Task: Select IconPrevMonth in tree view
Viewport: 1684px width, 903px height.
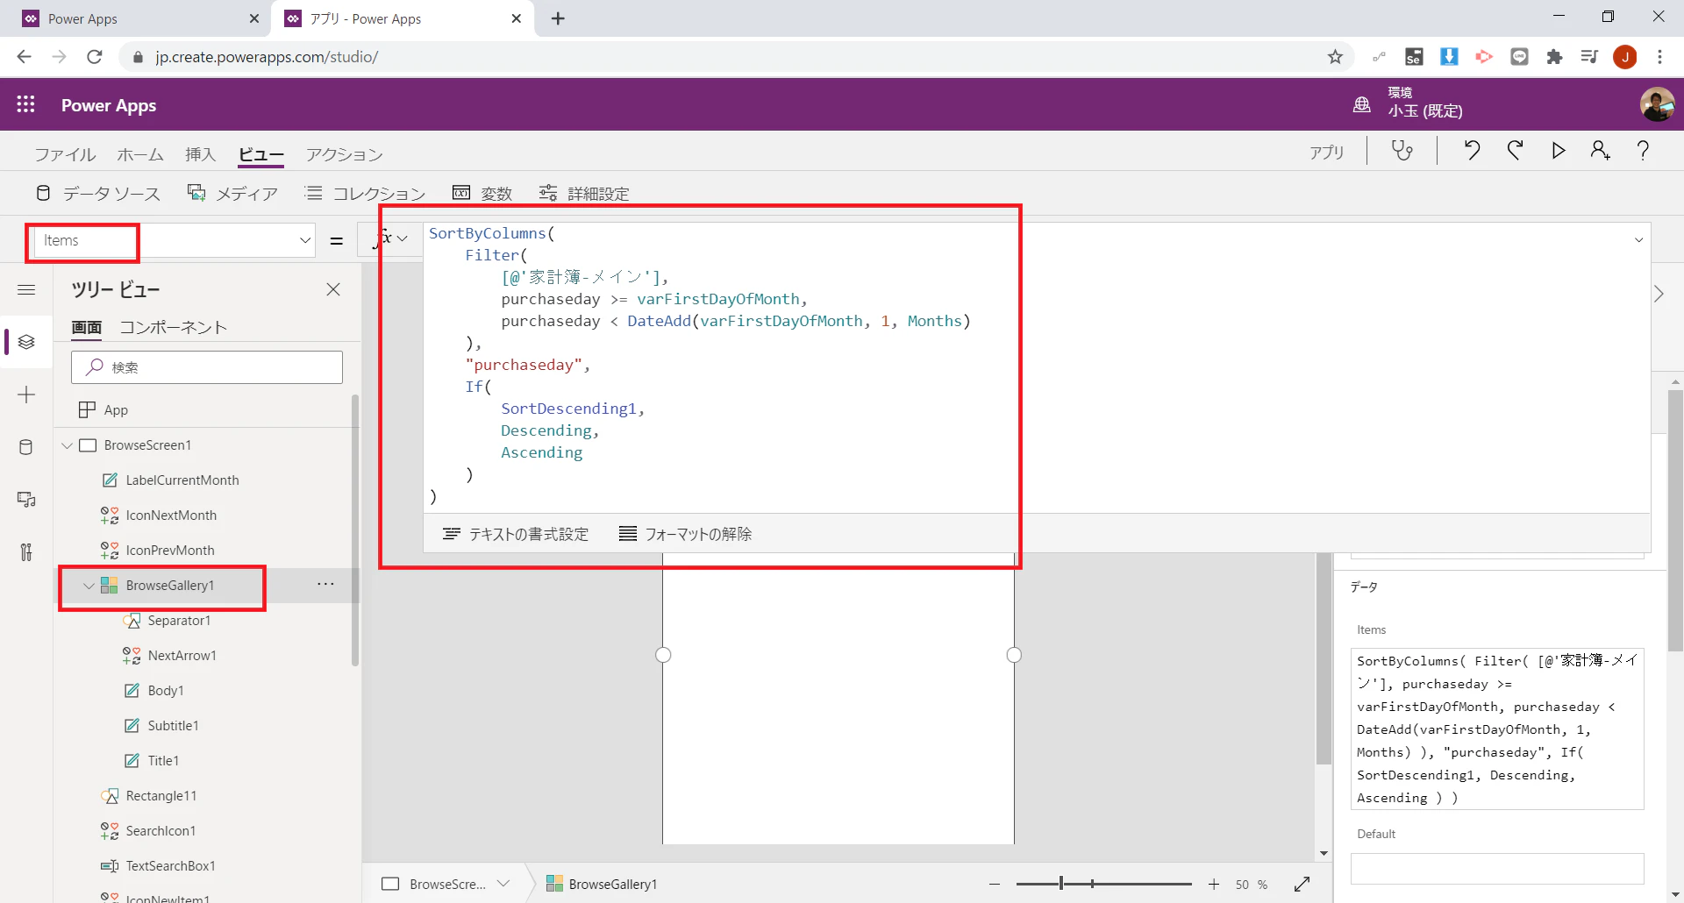Action: [x=170, y=551]
